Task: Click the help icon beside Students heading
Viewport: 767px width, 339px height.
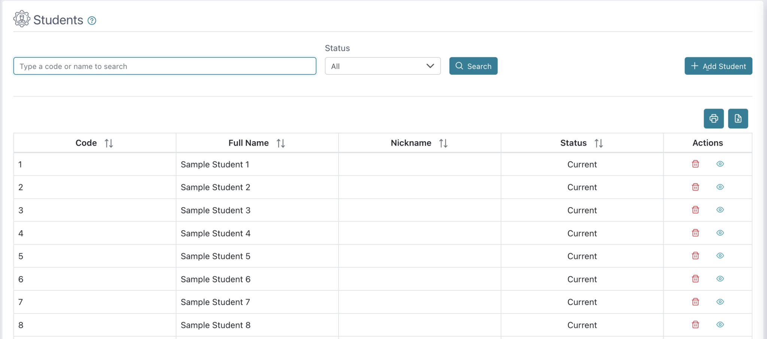Action: pos(92,21)
